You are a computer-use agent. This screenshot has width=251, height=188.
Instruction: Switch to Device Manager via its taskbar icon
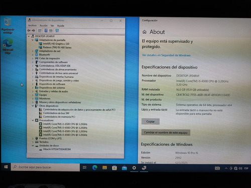[x=144, y=168]
